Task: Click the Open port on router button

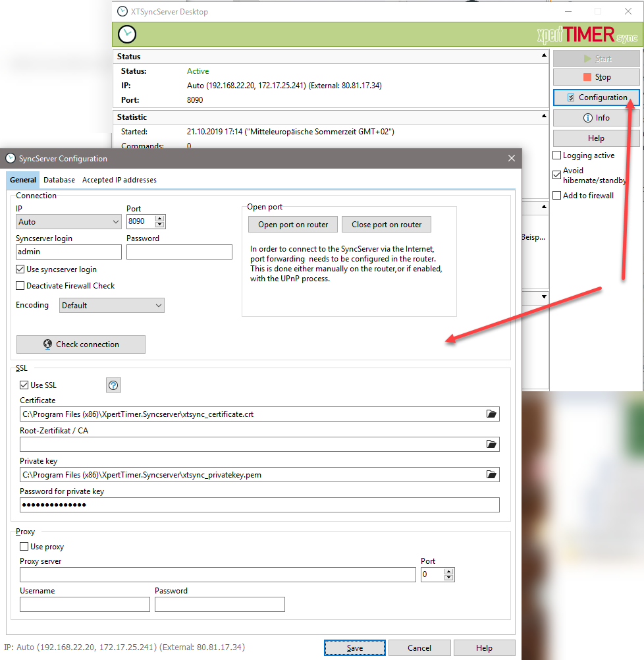Action: [292, 224]
